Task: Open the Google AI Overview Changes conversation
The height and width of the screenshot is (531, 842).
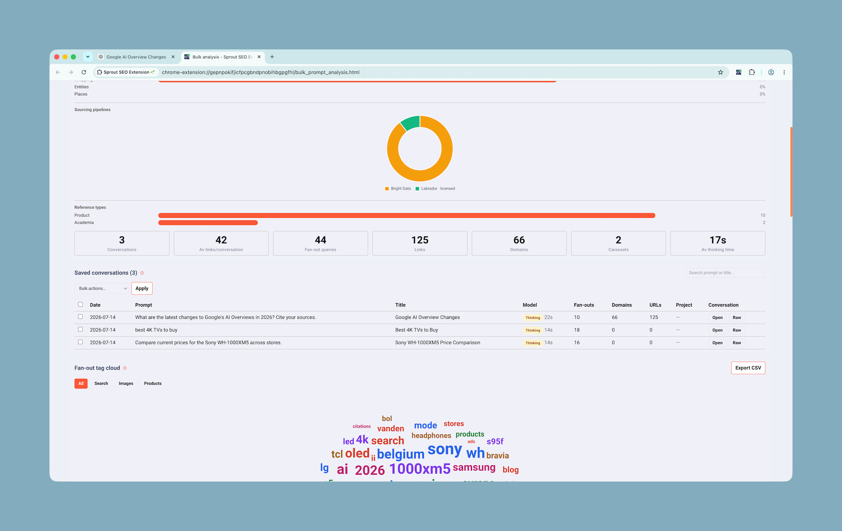Action: click(717, 318)
